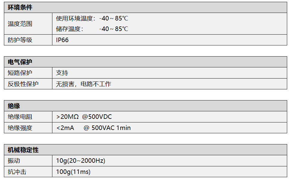Select the 反极性保护 label cell
This screenshot has width=292, height=179.
click(23, 84)
